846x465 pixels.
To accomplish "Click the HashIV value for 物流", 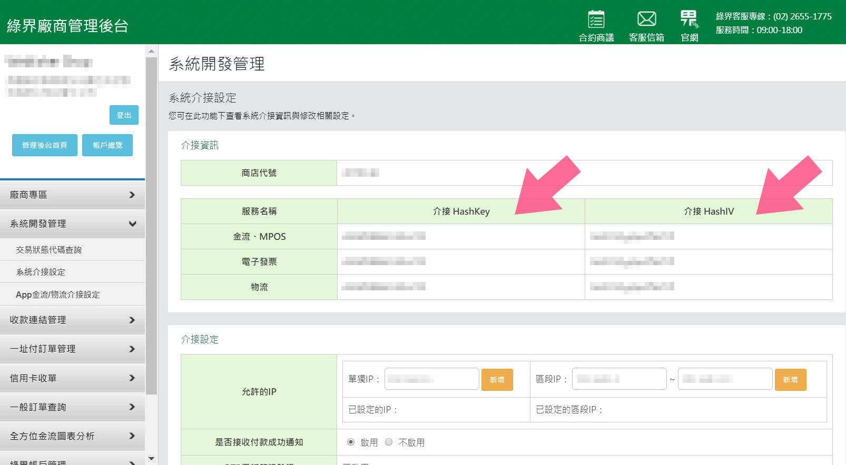I will (x=632, y=287).
